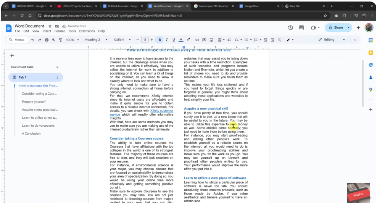The image size is (377, 203).
Task: Open Google Calendar in the side panel
Action: [371, 40]
